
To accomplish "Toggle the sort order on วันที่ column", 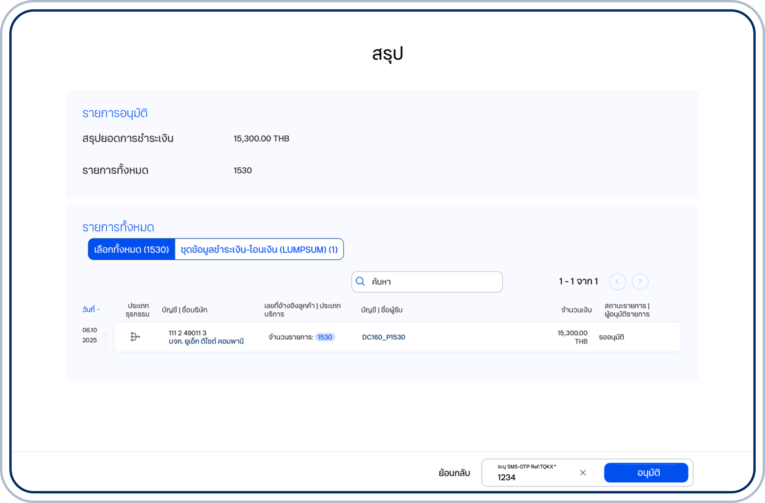I will (90, 309).
